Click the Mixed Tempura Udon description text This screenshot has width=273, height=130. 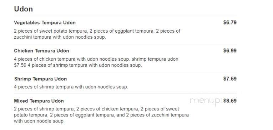(101, 115)
